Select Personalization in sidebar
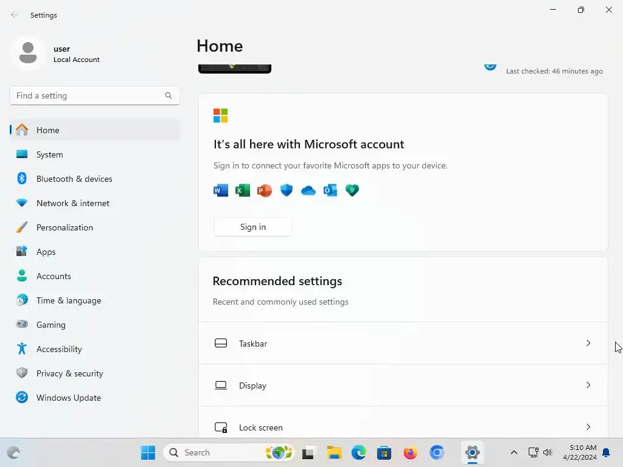 [x=95, y=227]
